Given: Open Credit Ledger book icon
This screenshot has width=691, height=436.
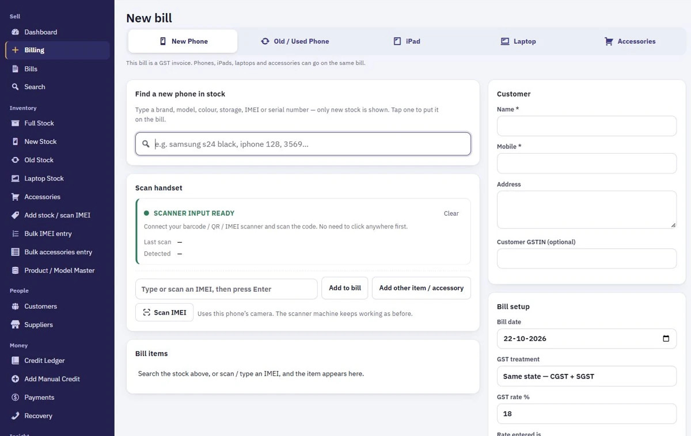Looking at the screenshot, I should [15, 361].
